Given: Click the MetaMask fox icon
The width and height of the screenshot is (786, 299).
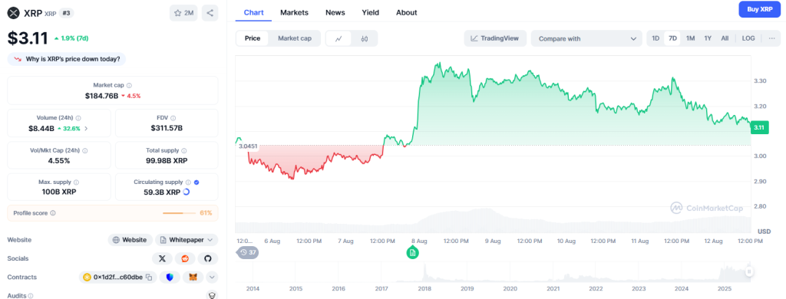Looking at the screenshot, I should tap(193, 277).
